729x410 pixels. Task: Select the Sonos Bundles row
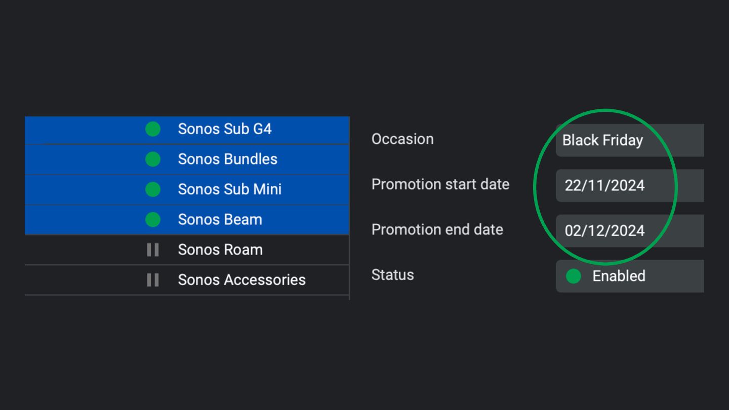[x=227, y=159]
